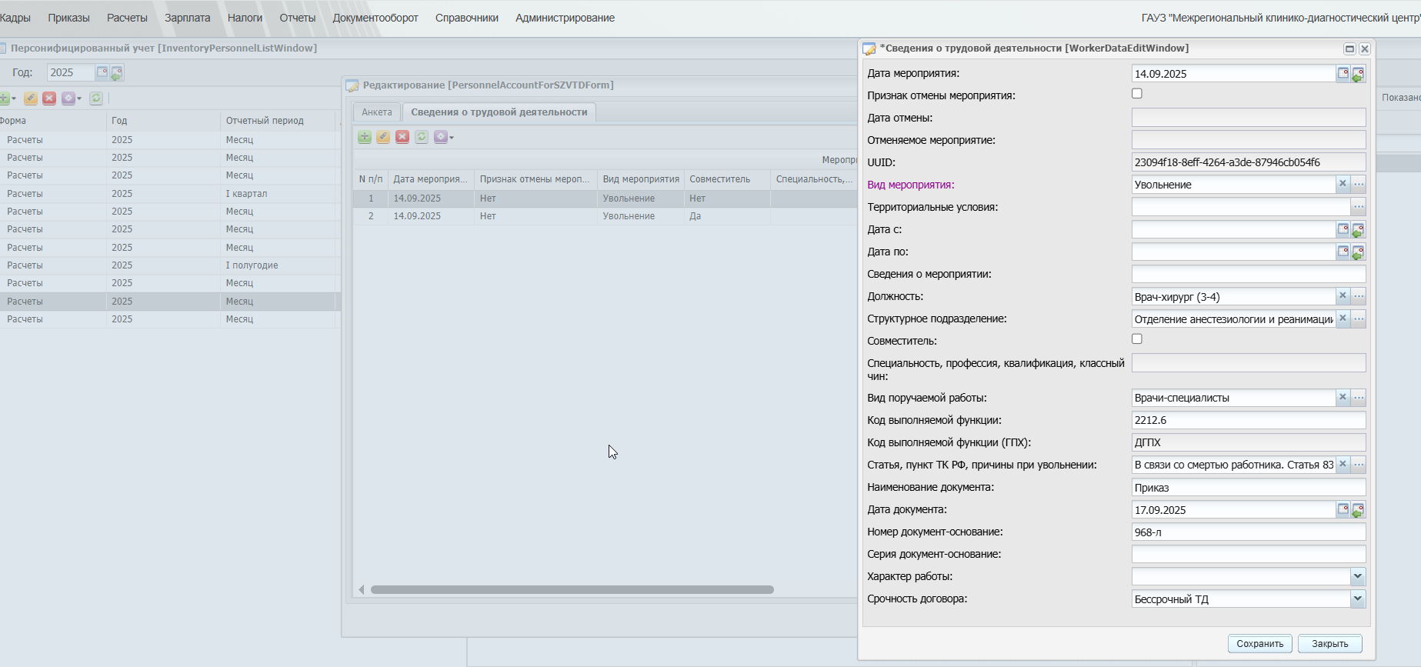Screen dimensions: 1421x667
Task: Open calendar picker for Дата по
Action: tap(1343, 252)
